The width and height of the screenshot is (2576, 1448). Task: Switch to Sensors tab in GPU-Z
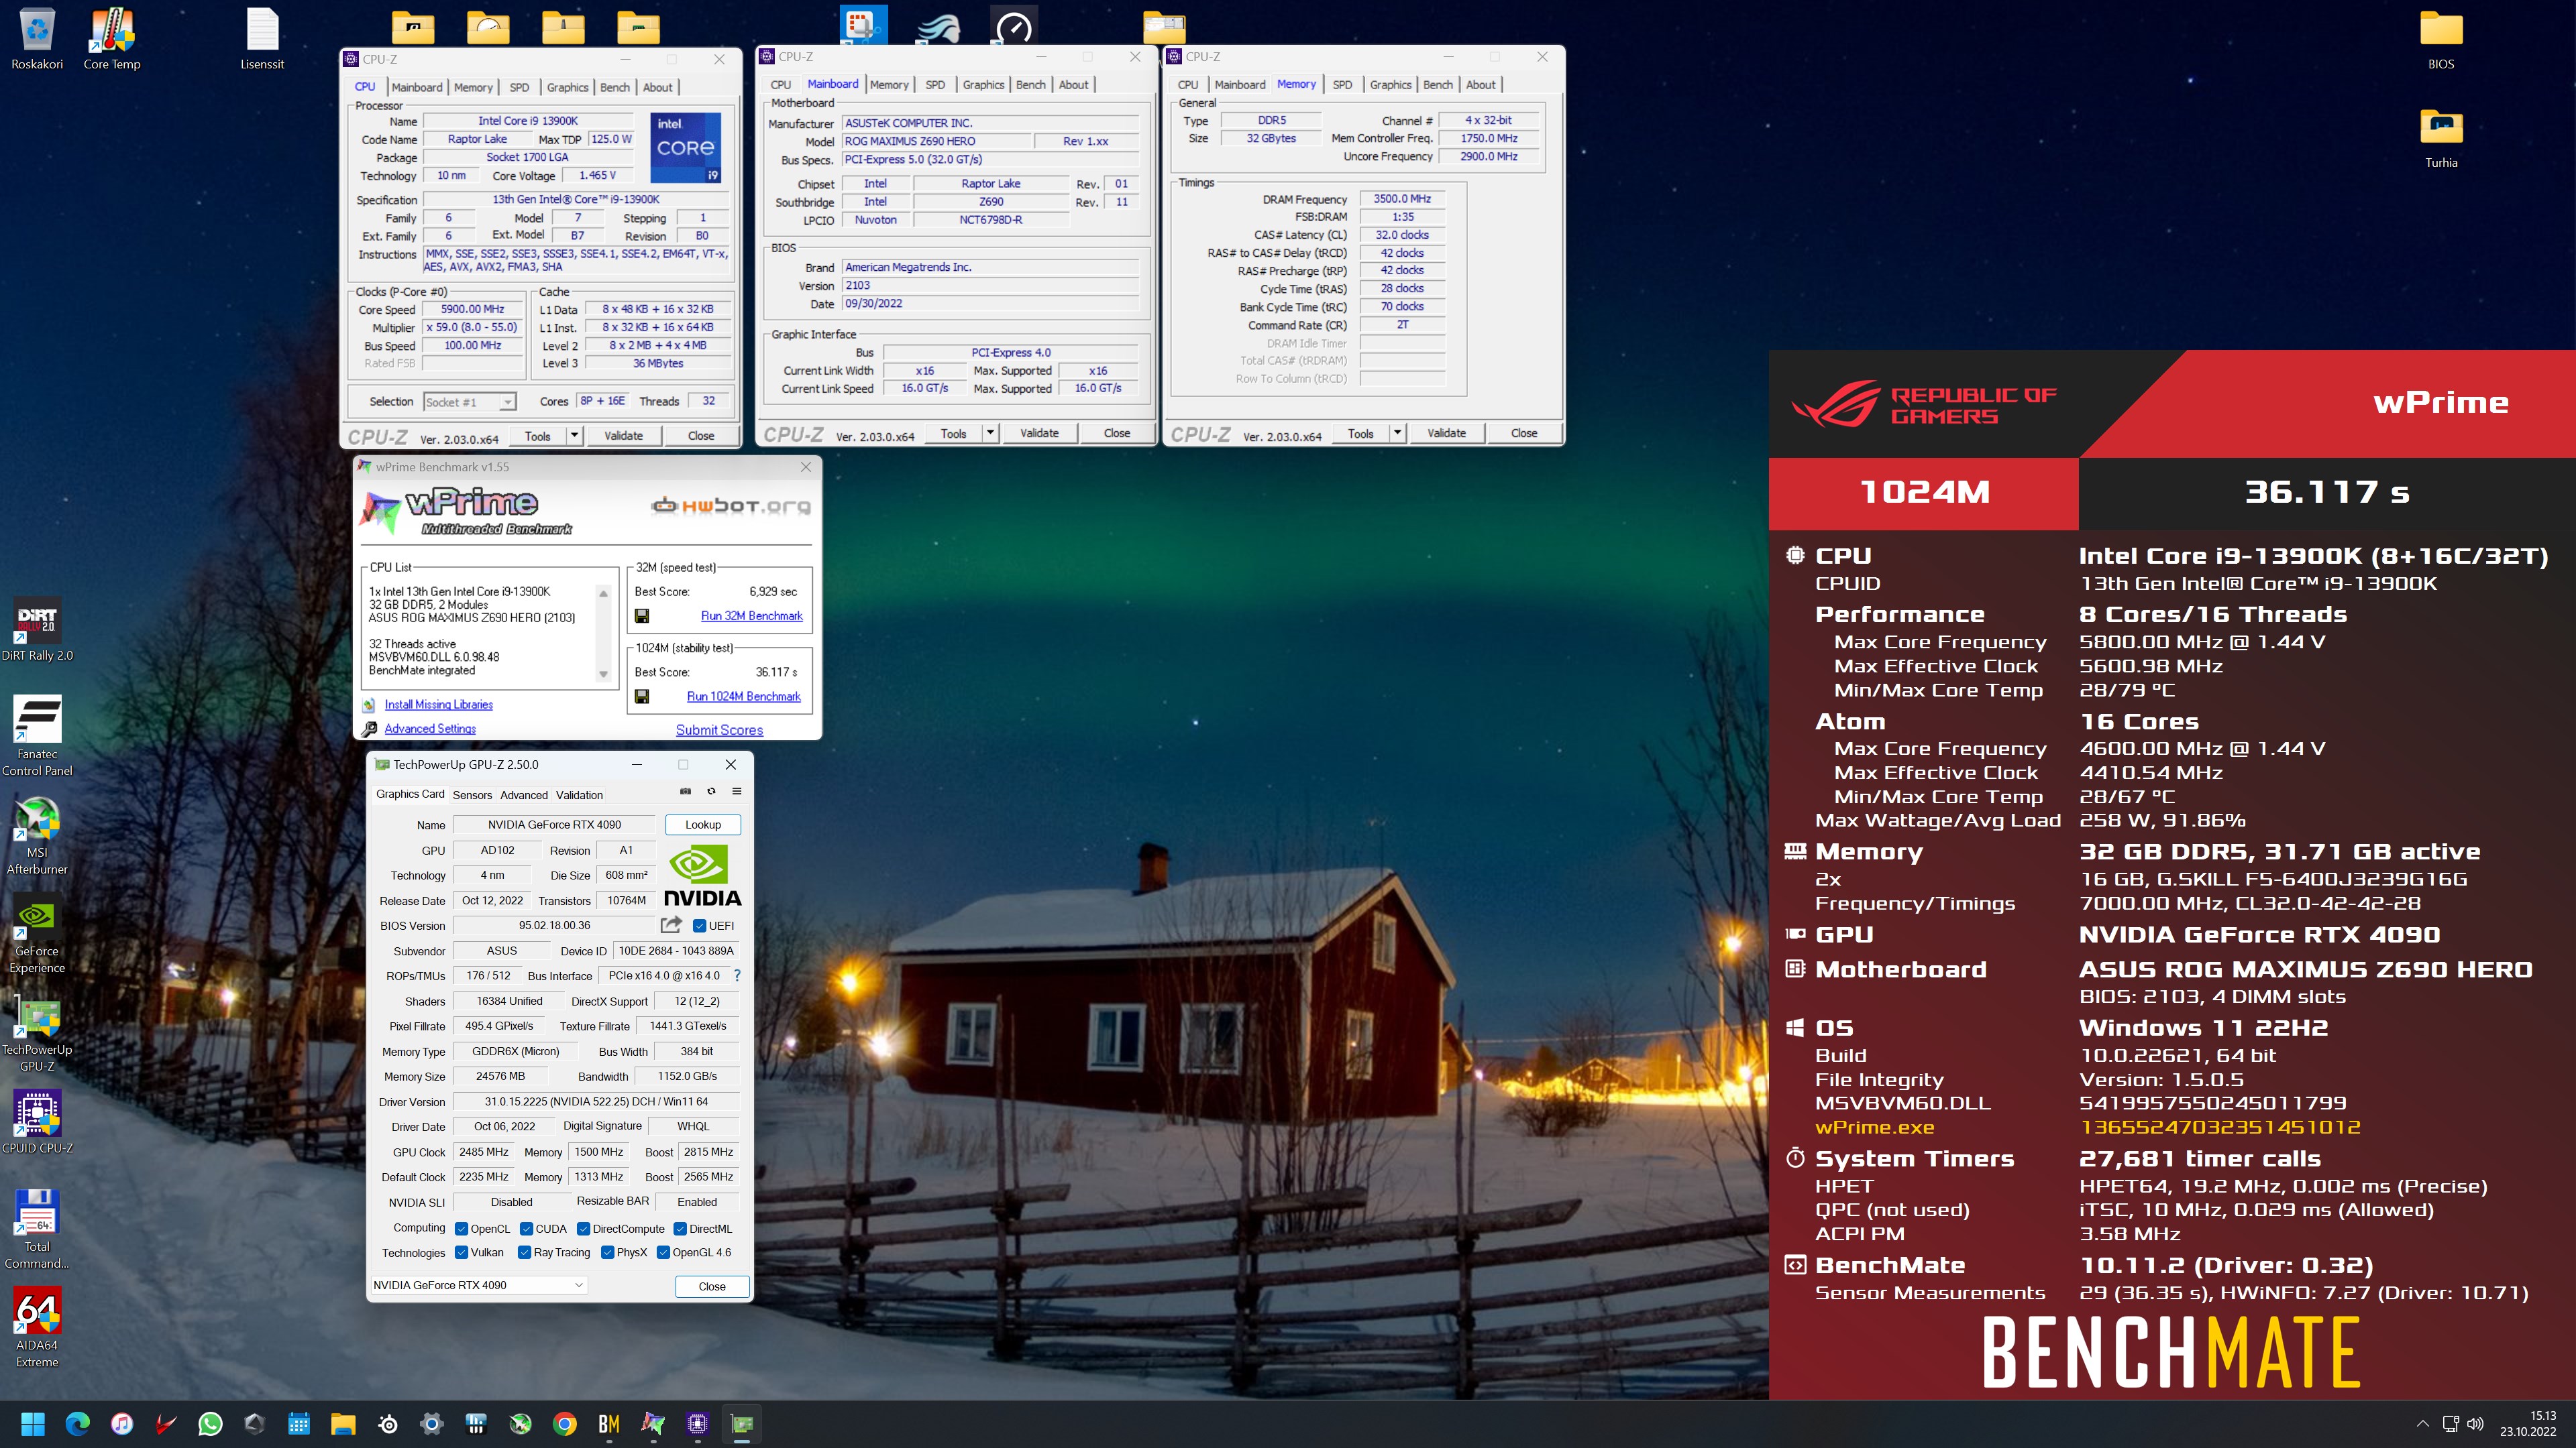pyautogui.click(x=472, y=796)
